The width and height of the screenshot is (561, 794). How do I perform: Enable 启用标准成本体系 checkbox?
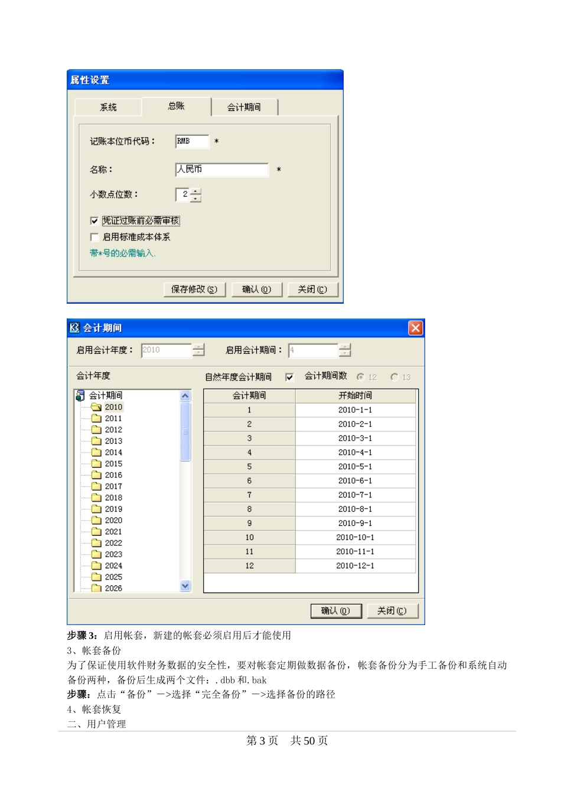point(94,237)
